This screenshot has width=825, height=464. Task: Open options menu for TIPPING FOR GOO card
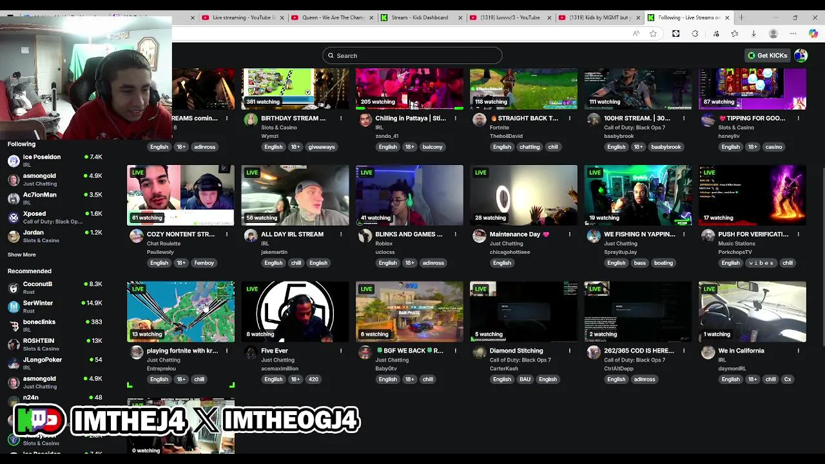point(798,118)
